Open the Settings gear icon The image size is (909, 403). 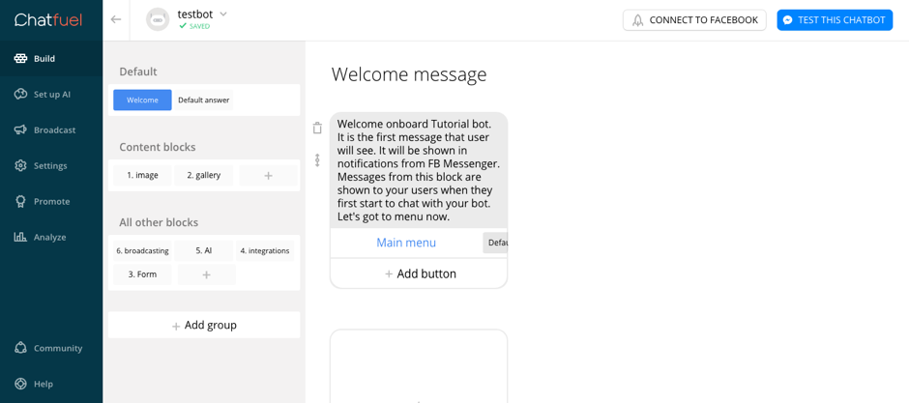20,165
